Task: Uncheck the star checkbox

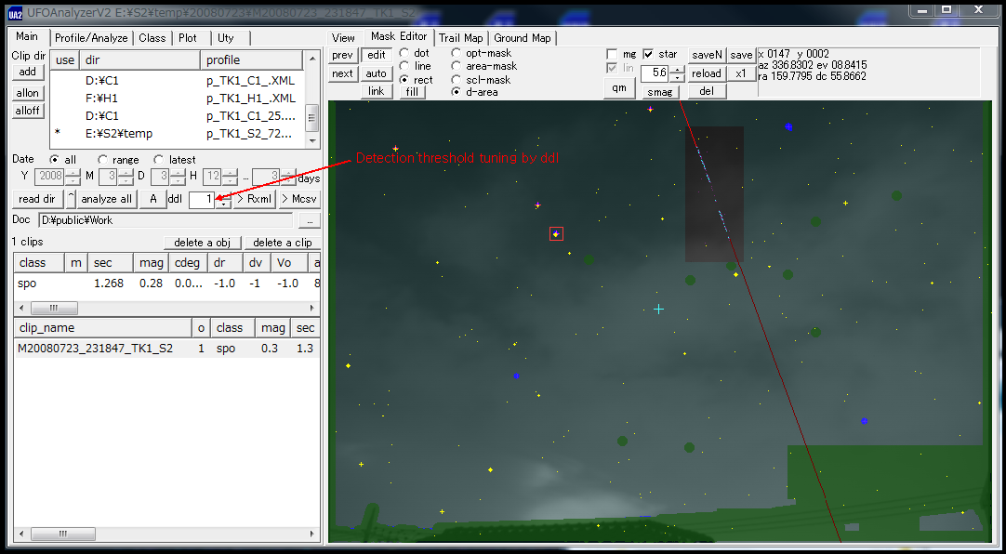Action: [x=648, y=55]
